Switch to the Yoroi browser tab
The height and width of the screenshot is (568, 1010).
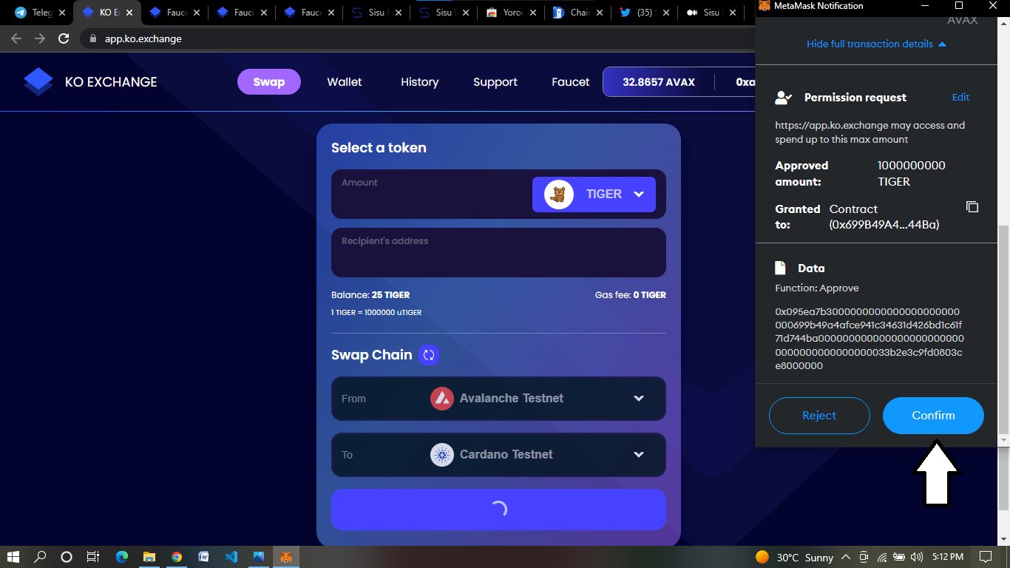[x=510, y=13]
